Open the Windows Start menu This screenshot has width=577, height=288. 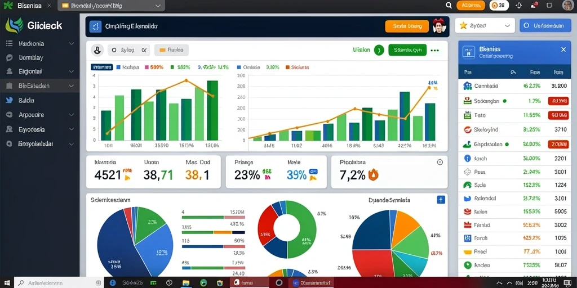click(x=7, y=283)
